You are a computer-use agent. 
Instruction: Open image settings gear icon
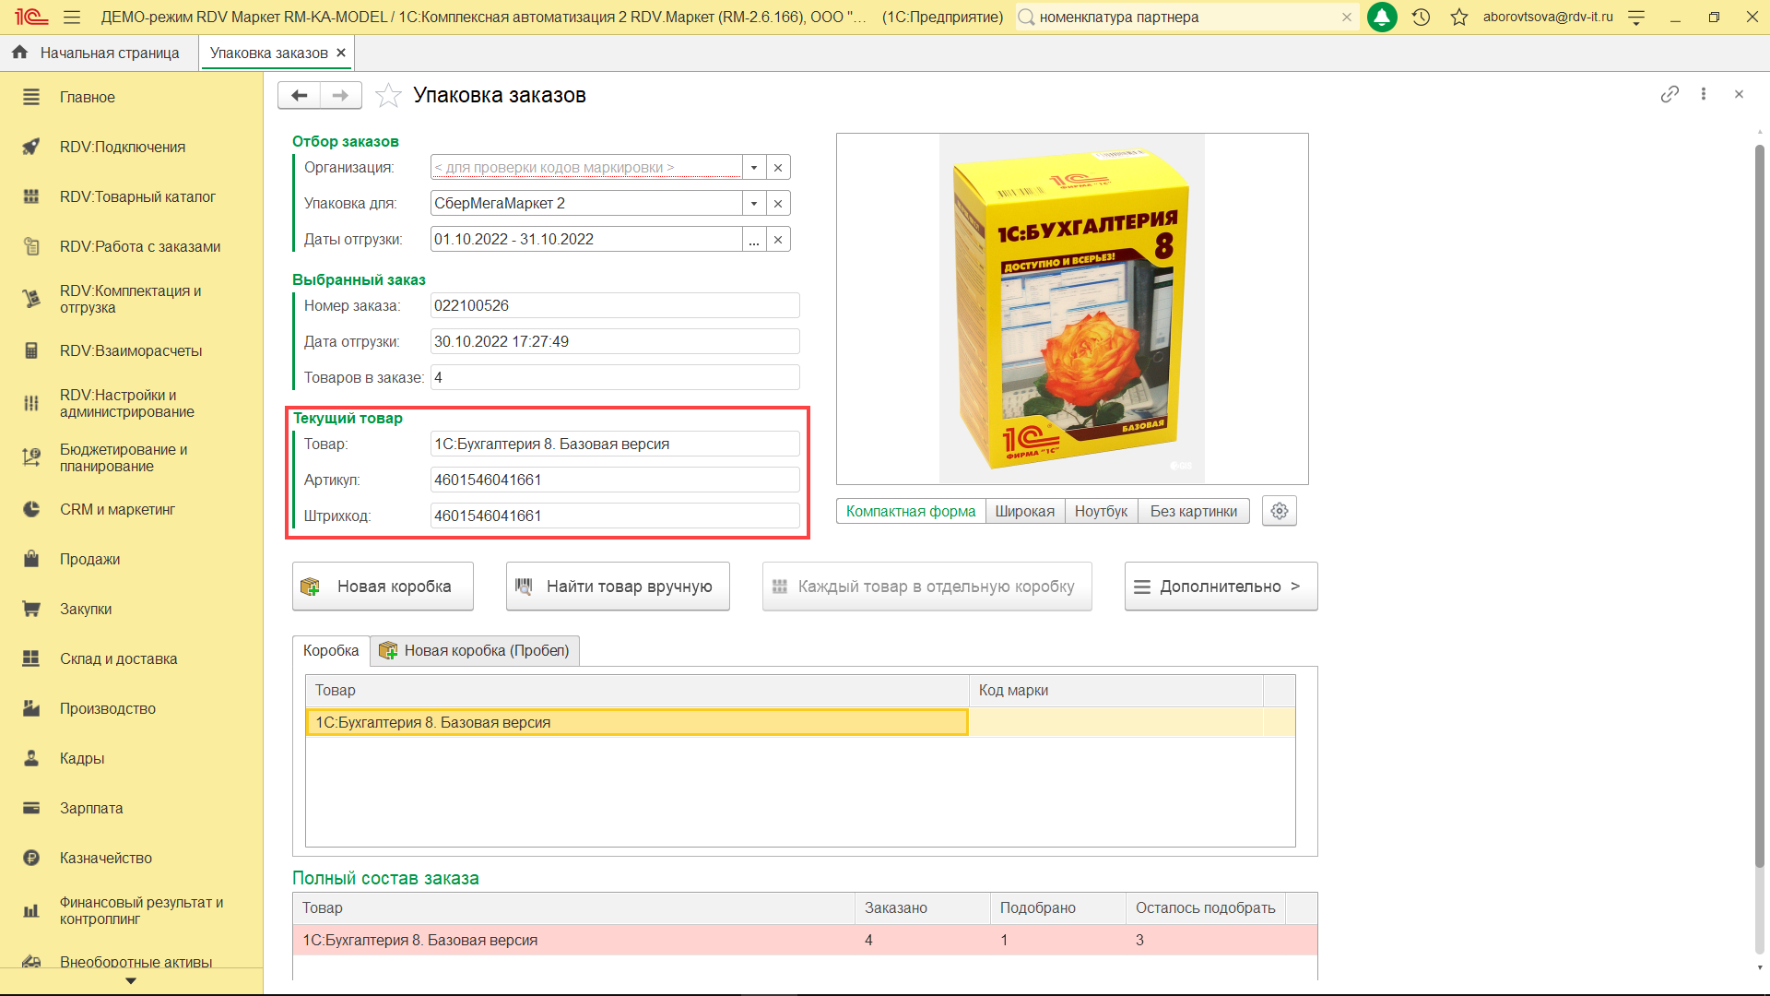[1279, 511]
